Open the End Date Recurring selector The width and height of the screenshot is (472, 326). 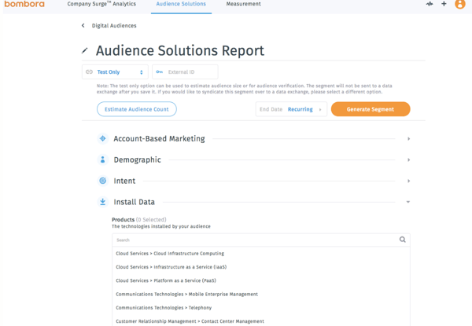[290, 109]
